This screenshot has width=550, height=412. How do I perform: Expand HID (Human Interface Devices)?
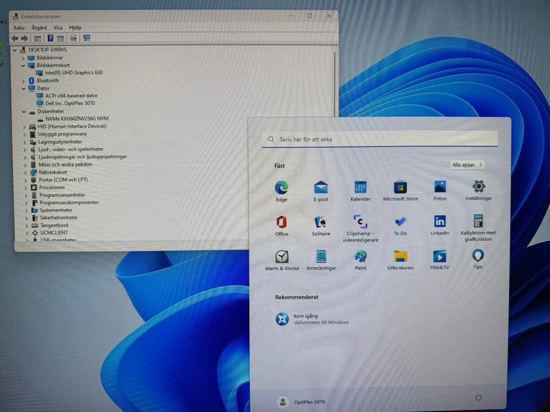[x=24, y=127]
